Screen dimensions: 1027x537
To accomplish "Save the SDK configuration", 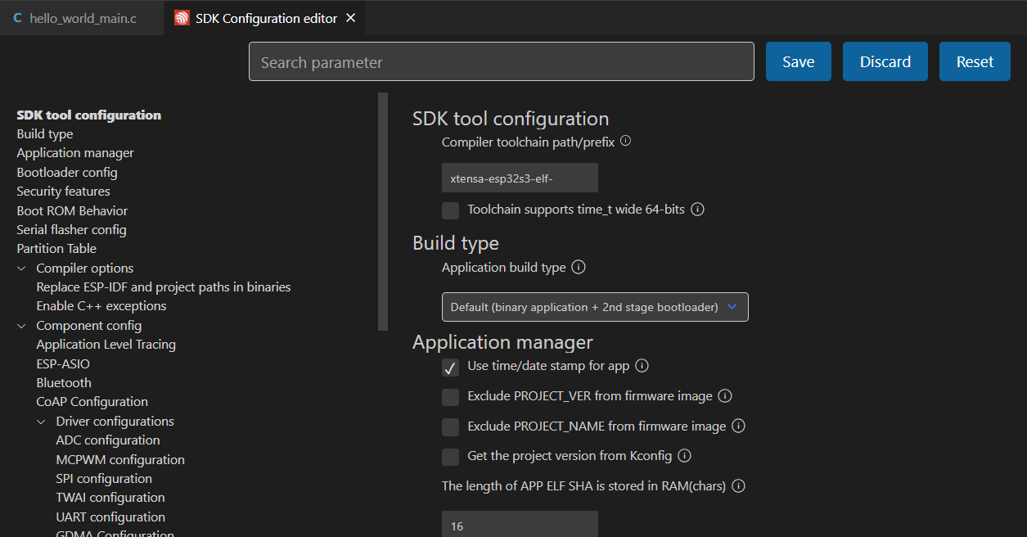I will pyautogui.click(x=798, y=61).
